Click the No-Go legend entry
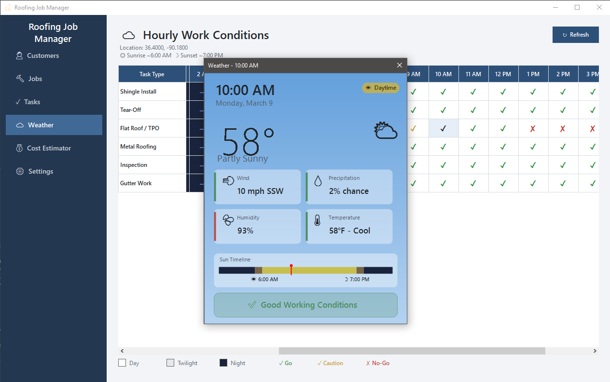This screenshot has height=382, width=610. [x=378, y=363]
